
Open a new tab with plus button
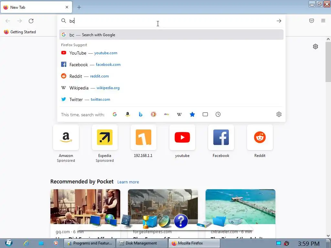79,7
